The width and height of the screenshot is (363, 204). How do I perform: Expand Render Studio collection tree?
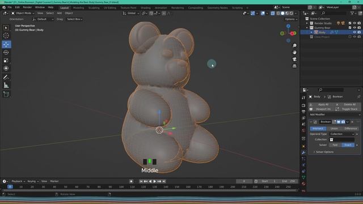point(307,23)
